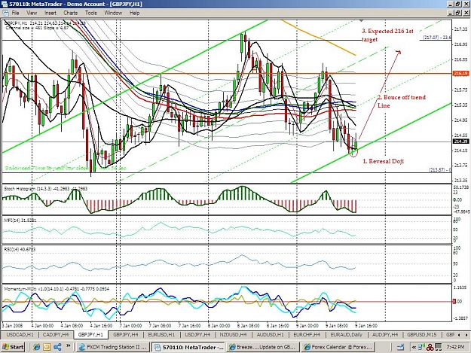Click the '3. Expected 216 1st target' label
471x353 pixels.
pyautogui.click(x=387, y=35)
